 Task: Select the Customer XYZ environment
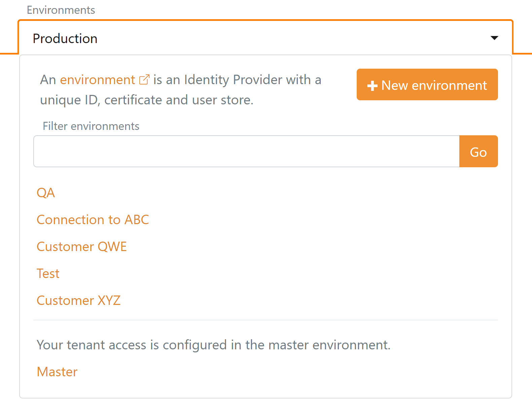[78, 301]
